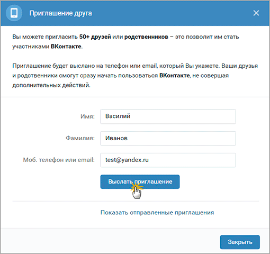This screenshot has width=270, height=254.
Task: Open Показать отправленные приглашения link
Action: click(x=157, y=212)
